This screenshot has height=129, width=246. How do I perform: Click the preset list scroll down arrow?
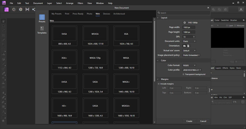(154, 122)
